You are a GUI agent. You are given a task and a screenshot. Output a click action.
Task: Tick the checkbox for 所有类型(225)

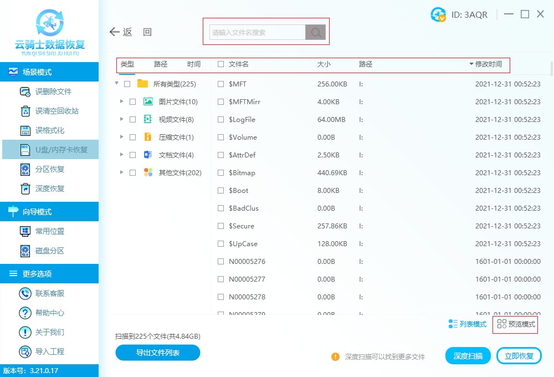point(127,84)
